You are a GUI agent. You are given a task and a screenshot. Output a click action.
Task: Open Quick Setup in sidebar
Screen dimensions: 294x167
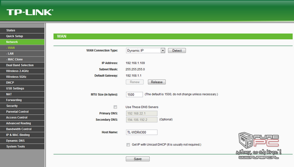22,36
